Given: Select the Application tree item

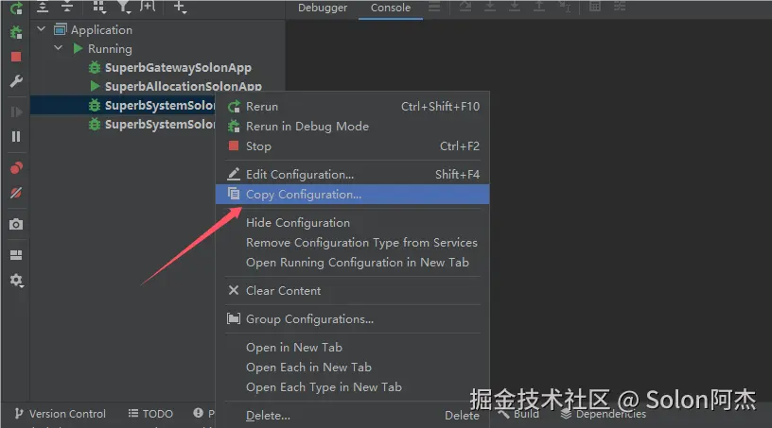Looking at the screenshot, I should [x=101, y=30].
